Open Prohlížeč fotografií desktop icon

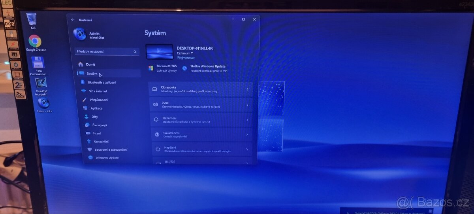tap(41, 84)
